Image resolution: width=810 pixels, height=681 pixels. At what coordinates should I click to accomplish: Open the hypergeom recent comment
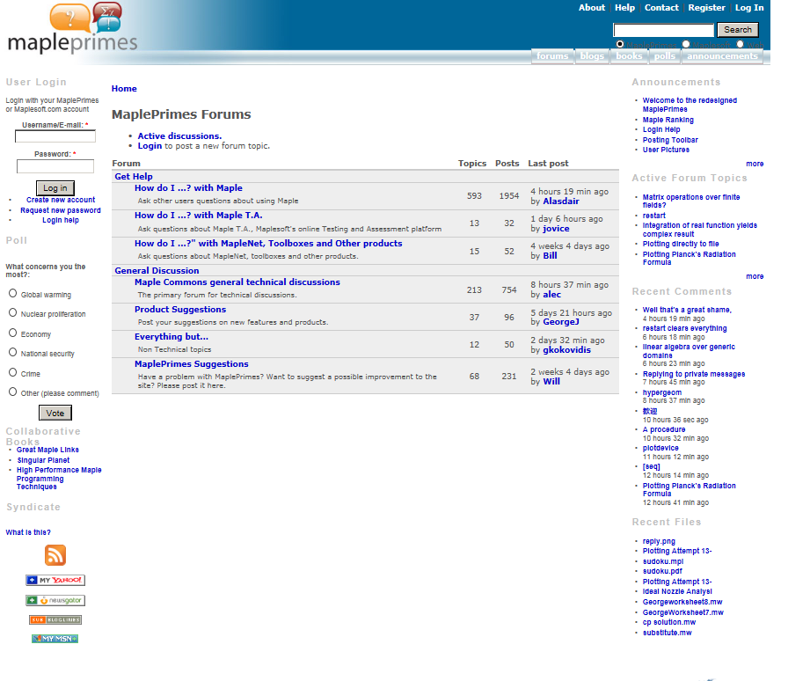[661, 392]
